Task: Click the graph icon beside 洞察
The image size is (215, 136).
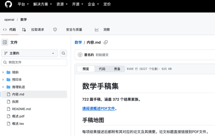Action: point(97,30)
